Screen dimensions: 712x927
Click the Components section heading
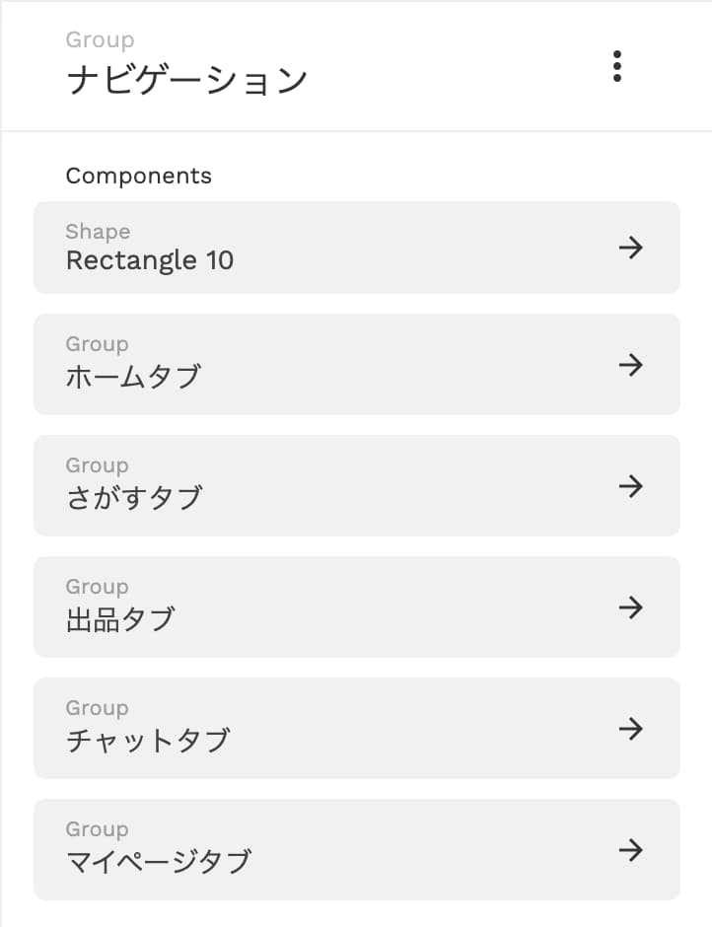click(138, 177)
